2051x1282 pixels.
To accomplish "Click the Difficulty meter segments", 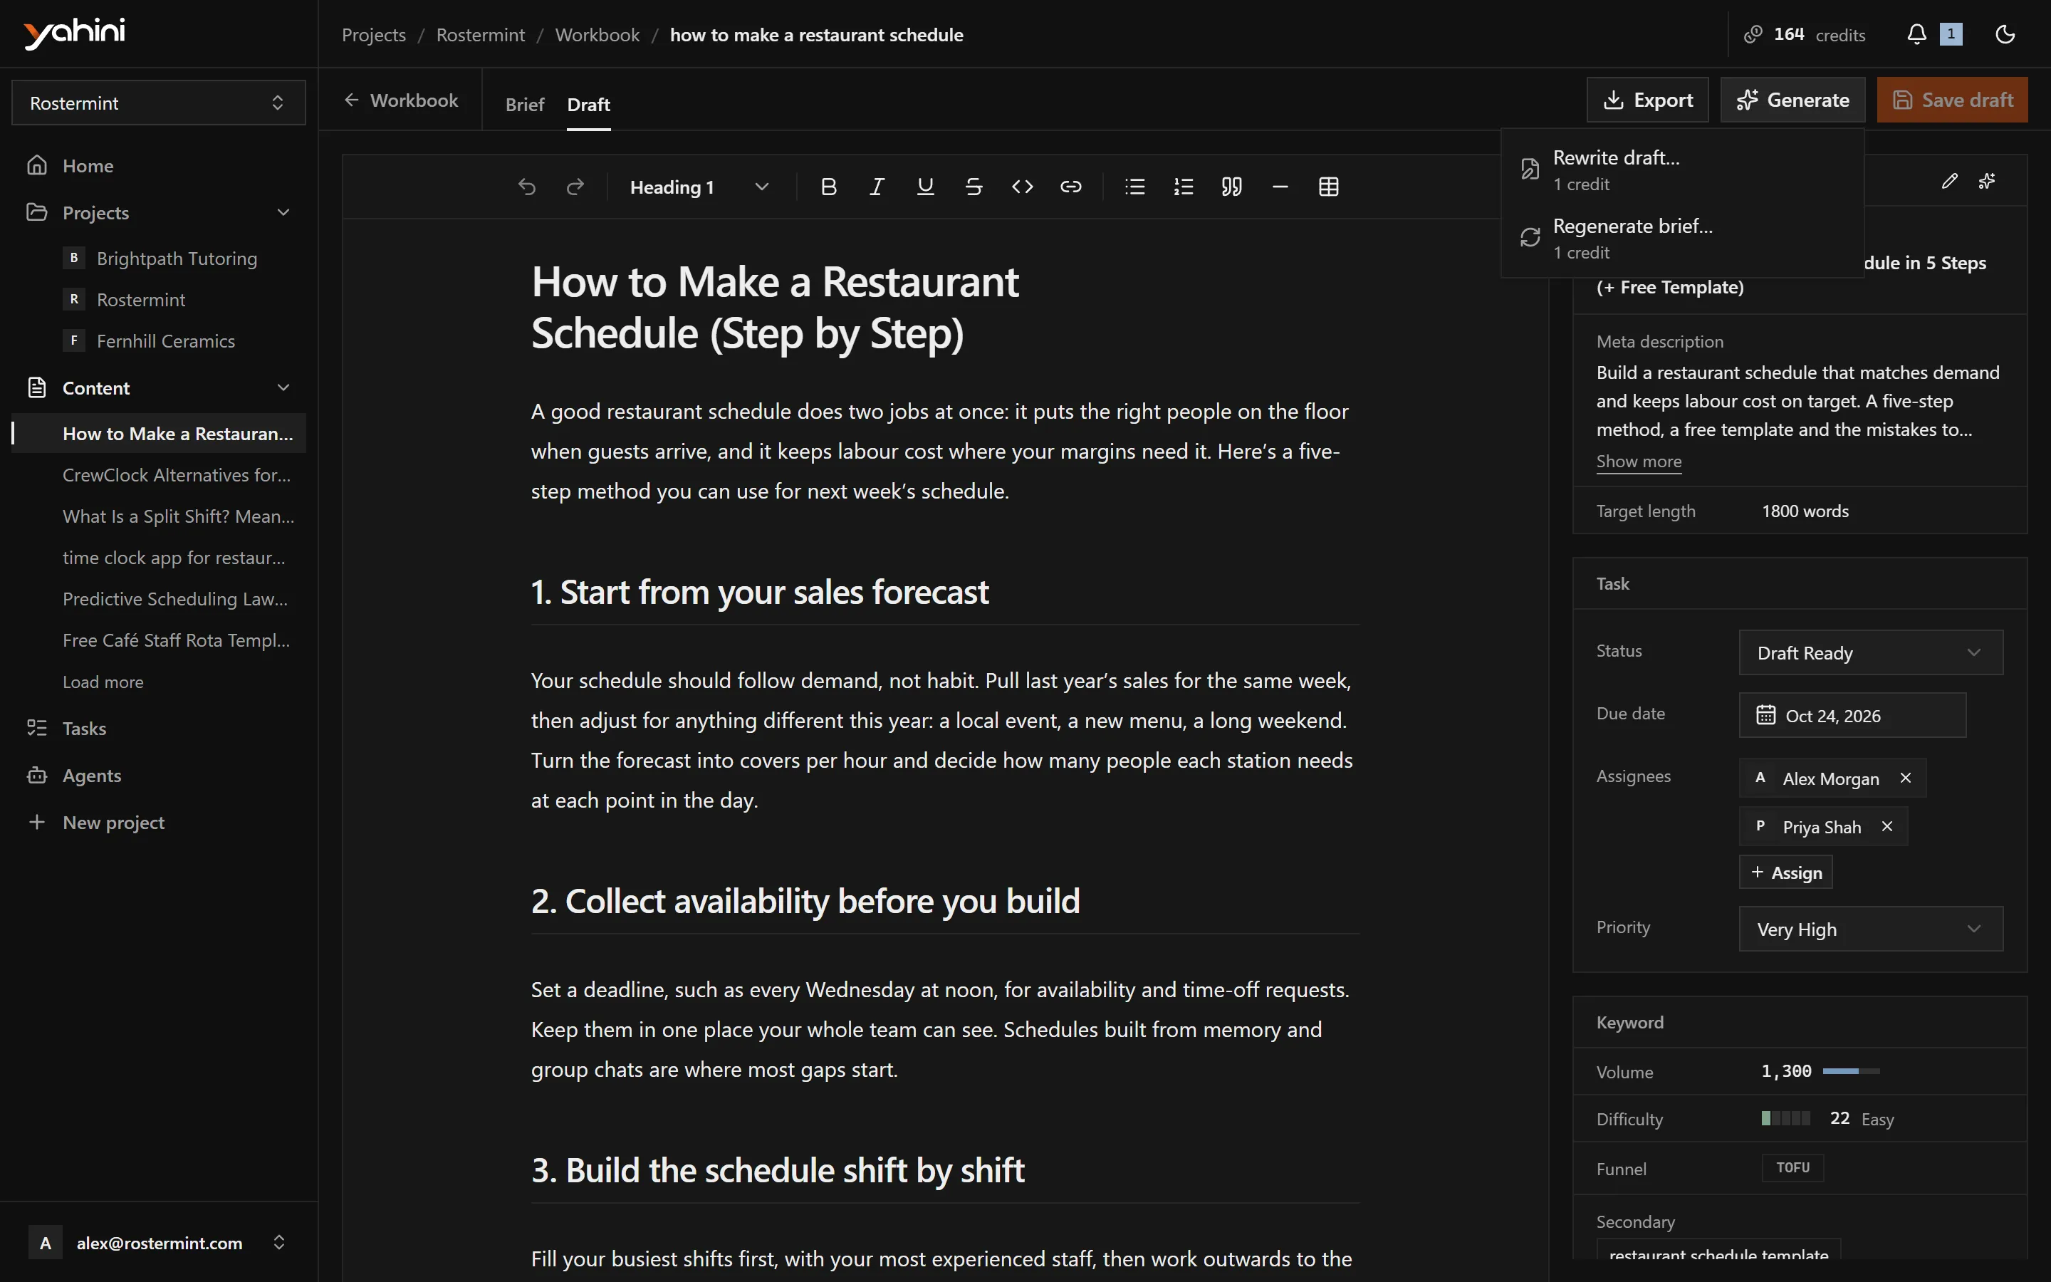I will coord(1786,1118).
